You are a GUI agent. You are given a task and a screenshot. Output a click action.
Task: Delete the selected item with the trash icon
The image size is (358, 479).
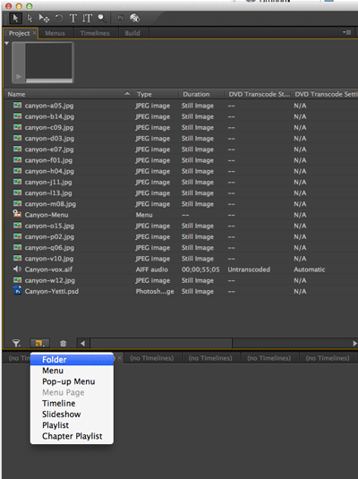click(64, 344)
